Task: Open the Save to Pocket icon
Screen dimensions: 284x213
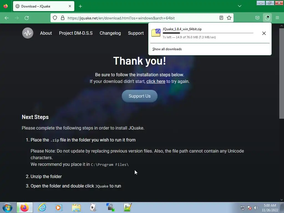Action: 257,18
